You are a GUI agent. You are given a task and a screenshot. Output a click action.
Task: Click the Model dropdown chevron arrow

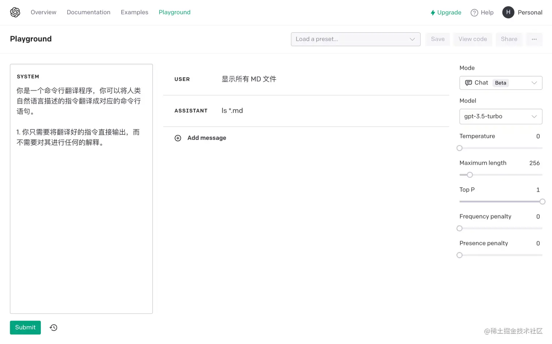pyautogui.click(x=534, y=117)
